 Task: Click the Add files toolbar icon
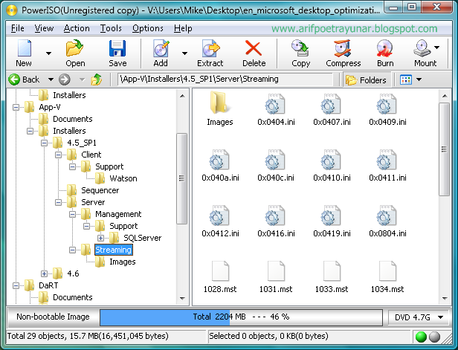(161, 48)
